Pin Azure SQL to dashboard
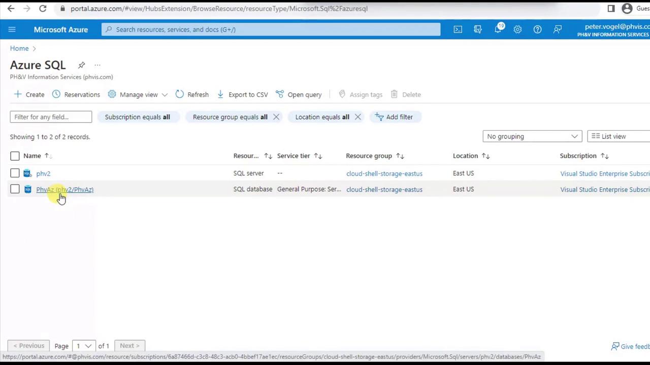 coord(81,65)
